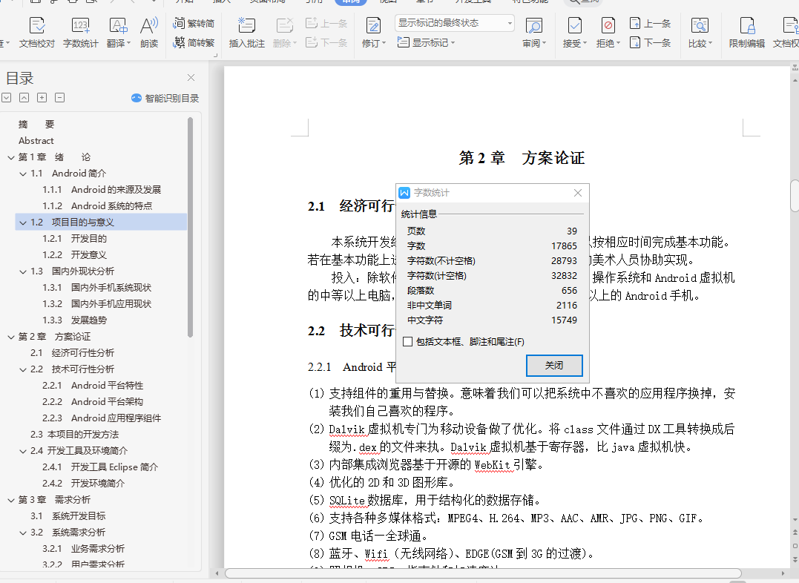Click the collapse-one-level minus icon in 目录

59,97
